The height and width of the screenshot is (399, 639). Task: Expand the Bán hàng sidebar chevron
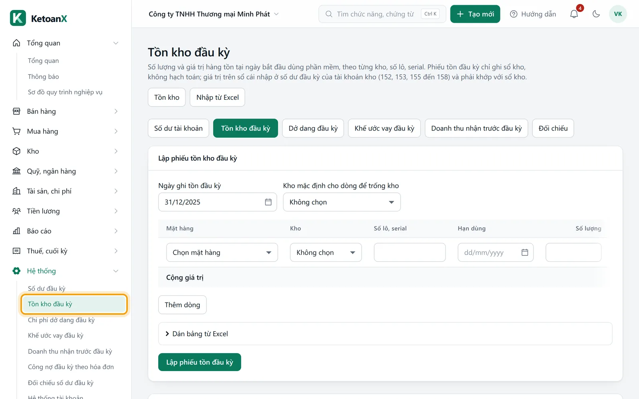116,111
